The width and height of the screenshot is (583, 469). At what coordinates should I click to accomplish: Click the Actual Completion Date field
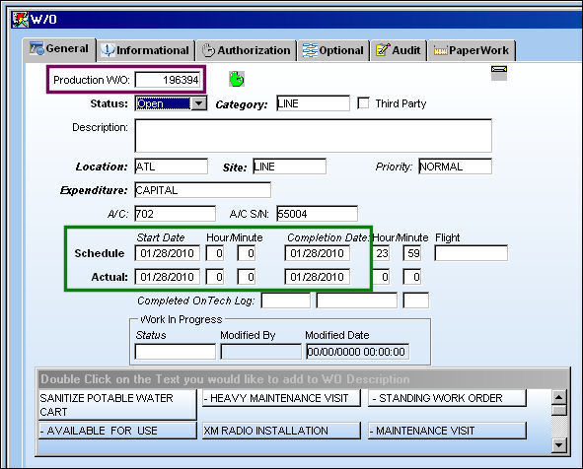click(x=318, y=277)
